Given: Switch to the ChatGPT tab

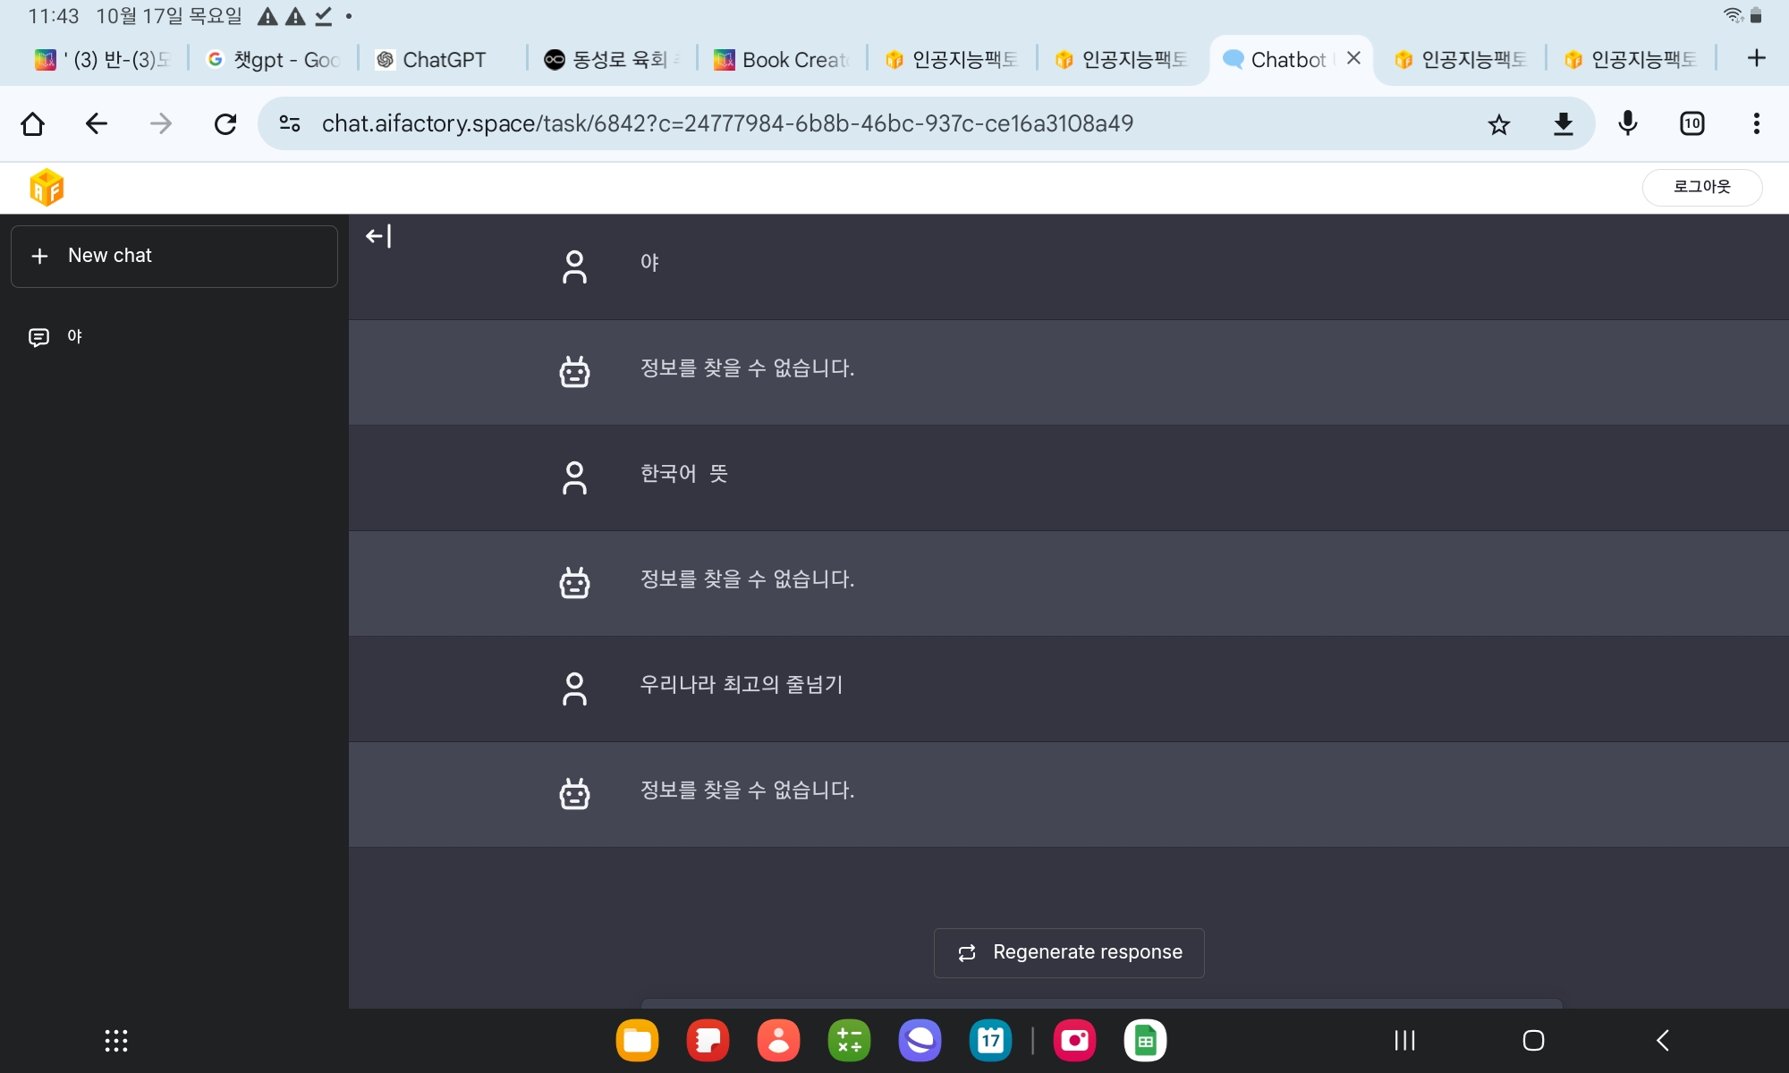Looking at the screenshot, I should 443,60.
